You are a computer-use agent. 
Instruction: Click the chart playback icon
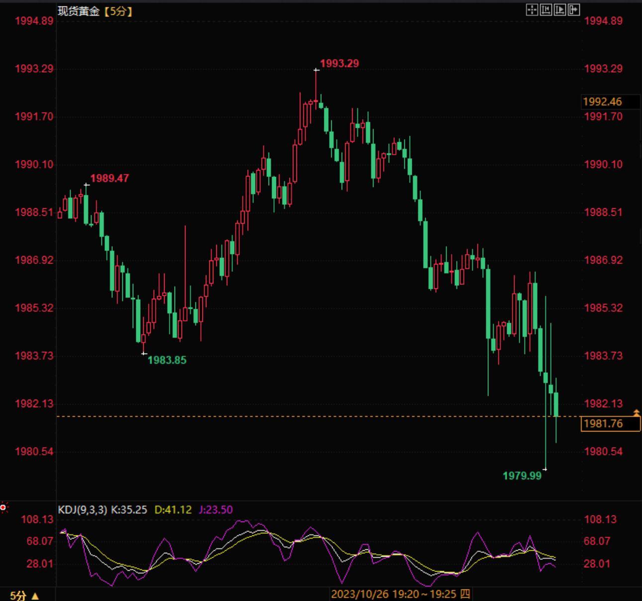(x=559, y=9)
